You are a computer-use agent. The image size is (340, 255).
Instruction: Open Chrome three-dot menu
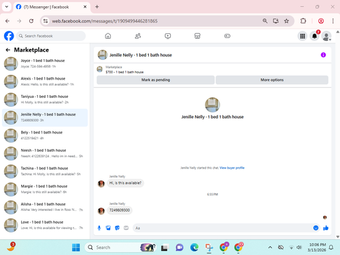[x=333, y=21]
